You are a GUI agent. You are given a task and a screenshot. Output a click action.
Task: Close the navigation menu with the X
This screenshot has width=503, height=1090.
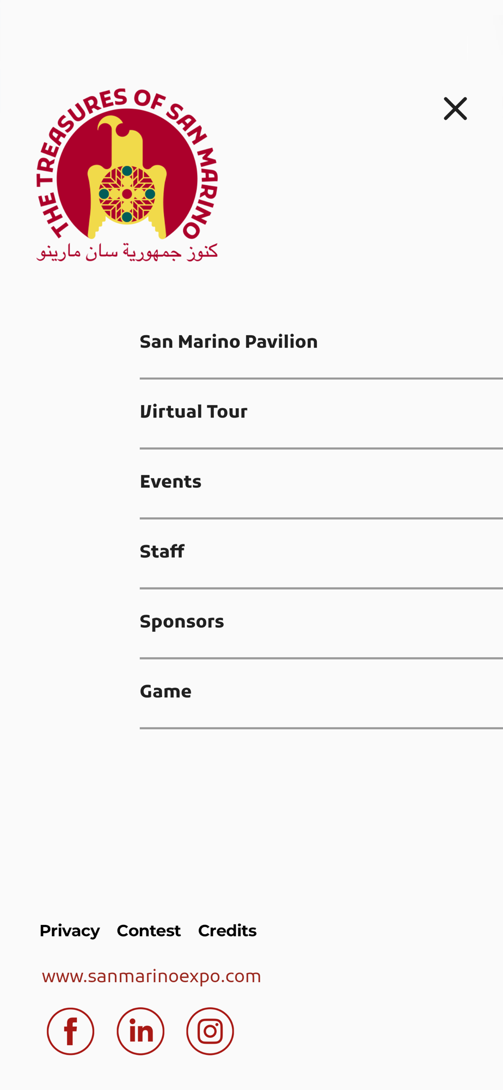[455, 108]
